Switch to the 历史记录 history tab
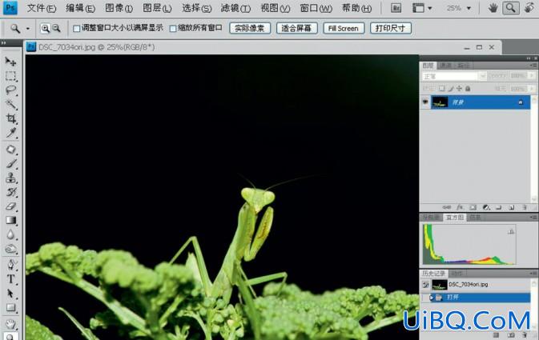The width and height of the screenshot is (539, 340). point(433,274)
